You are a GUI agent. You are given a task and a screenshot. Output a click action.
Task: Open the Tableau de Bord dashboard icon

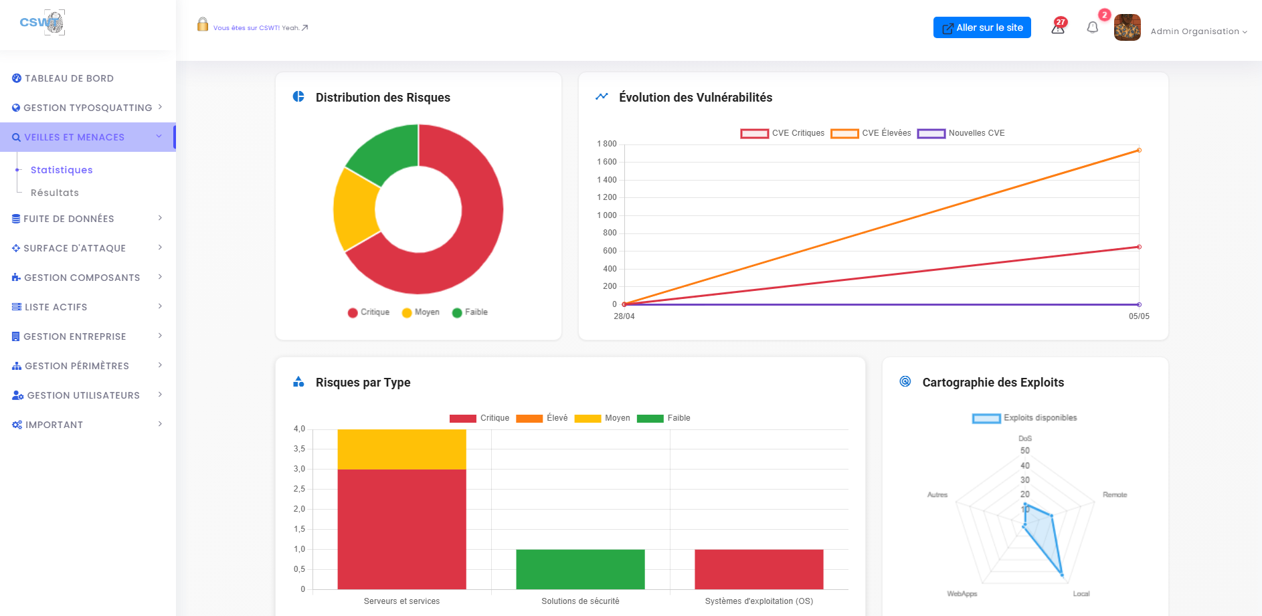point(15,78)
